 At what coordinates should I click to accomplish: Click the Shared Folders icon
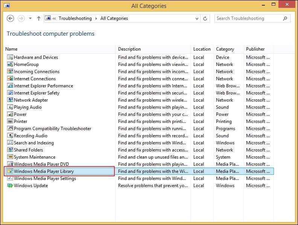[10, 150]
